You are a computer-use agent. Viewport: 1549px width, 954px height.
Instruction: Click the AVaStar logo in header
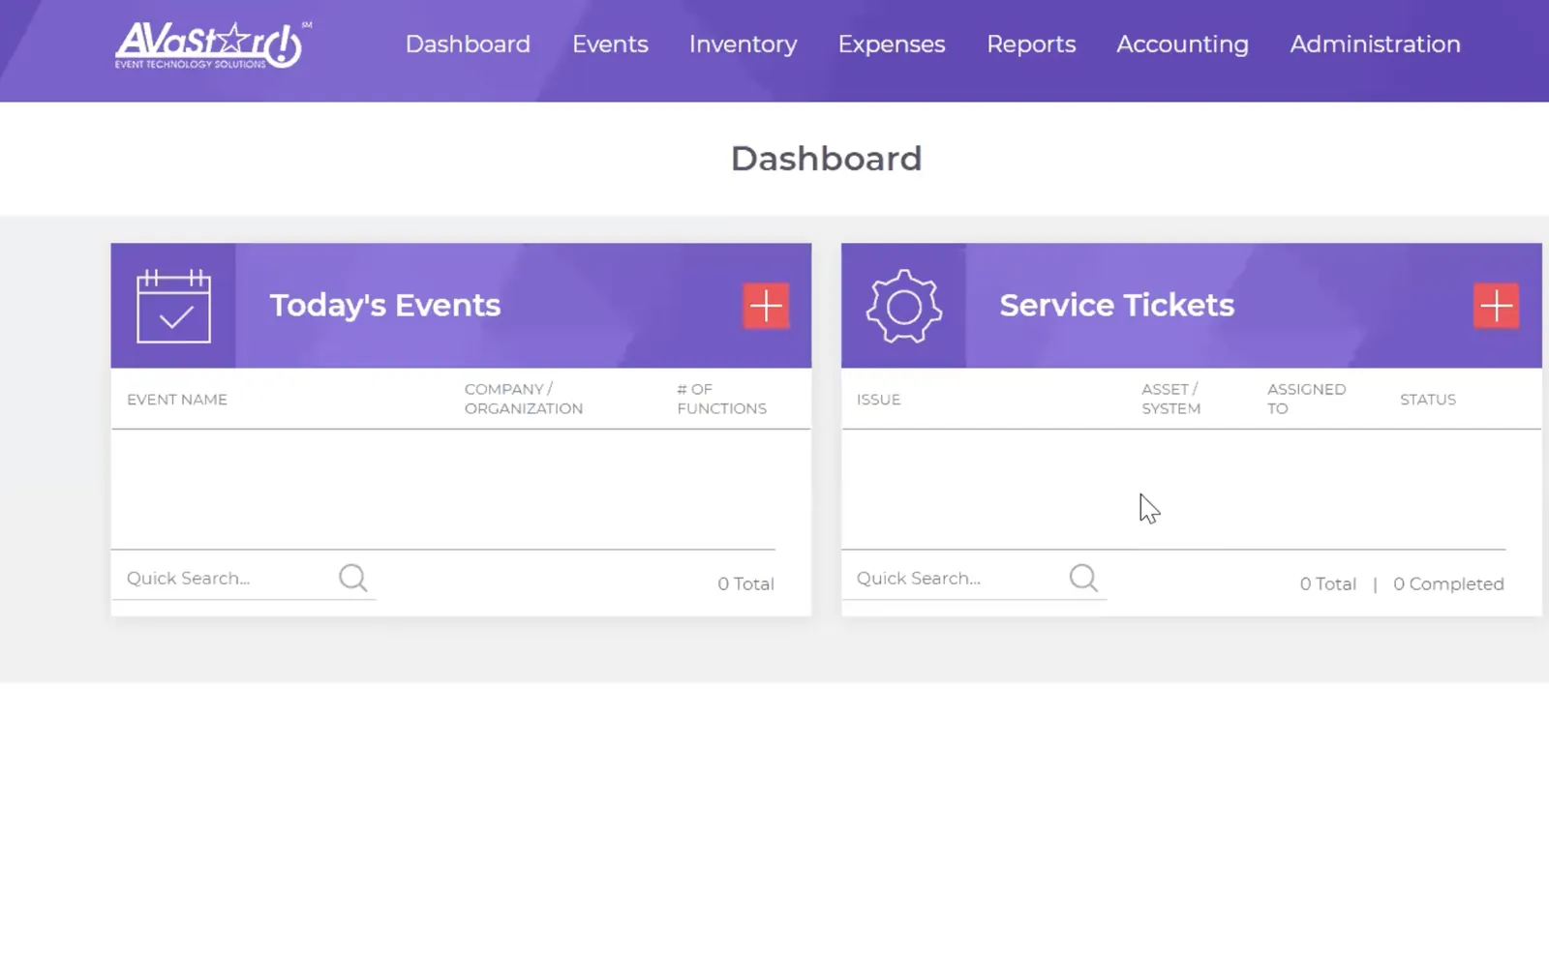212,45
